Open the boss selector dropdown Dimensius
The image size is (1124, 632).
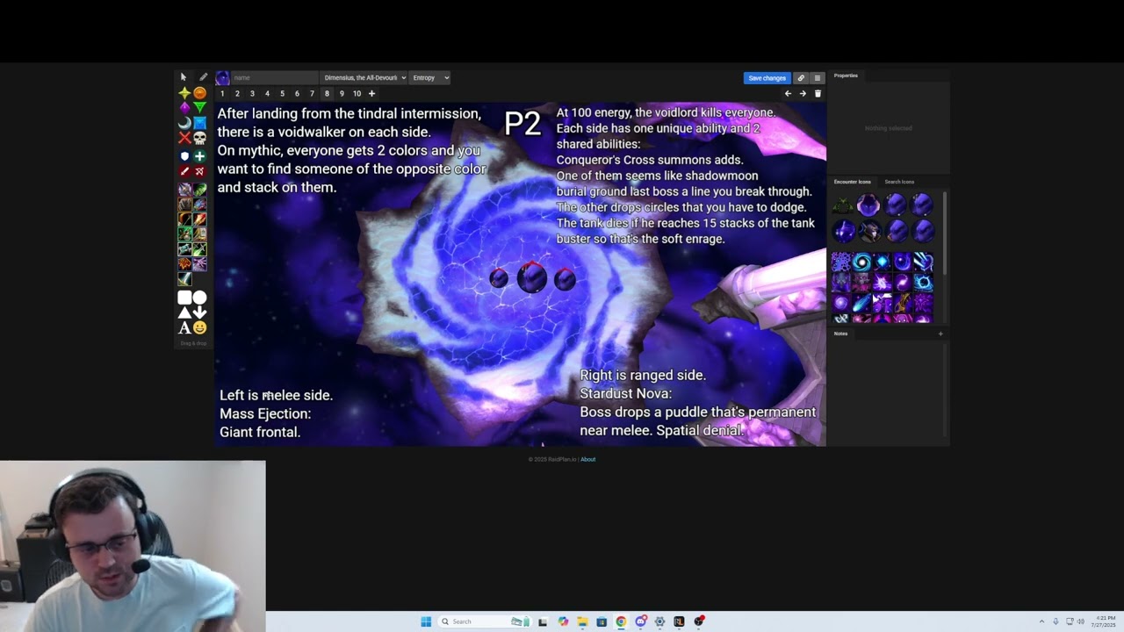[x=364, y=78]
